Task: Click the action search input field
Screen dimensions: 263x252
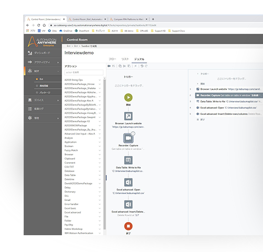Action: coord(84,72)
